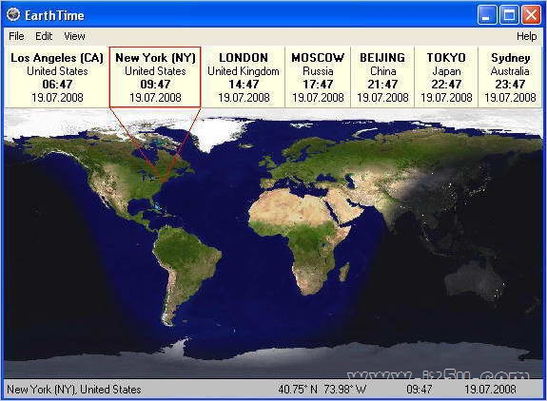Select the Los Angeles (CA) clock panel
Image resolution: width=547 pixels, height=401 pixels.
[57, 77]
